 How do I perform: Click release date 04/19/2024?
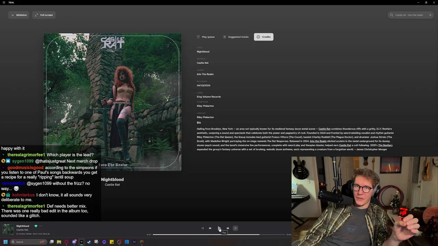coord(204,85)
